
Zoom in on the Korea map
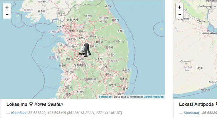pos(7,7)
